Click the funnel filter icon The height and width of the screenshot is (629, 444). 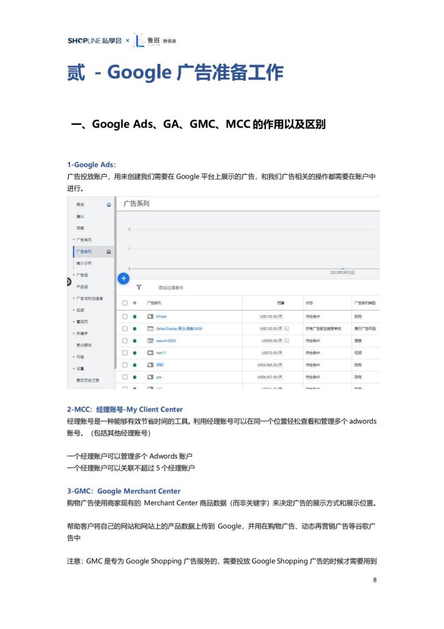[139, 287]
